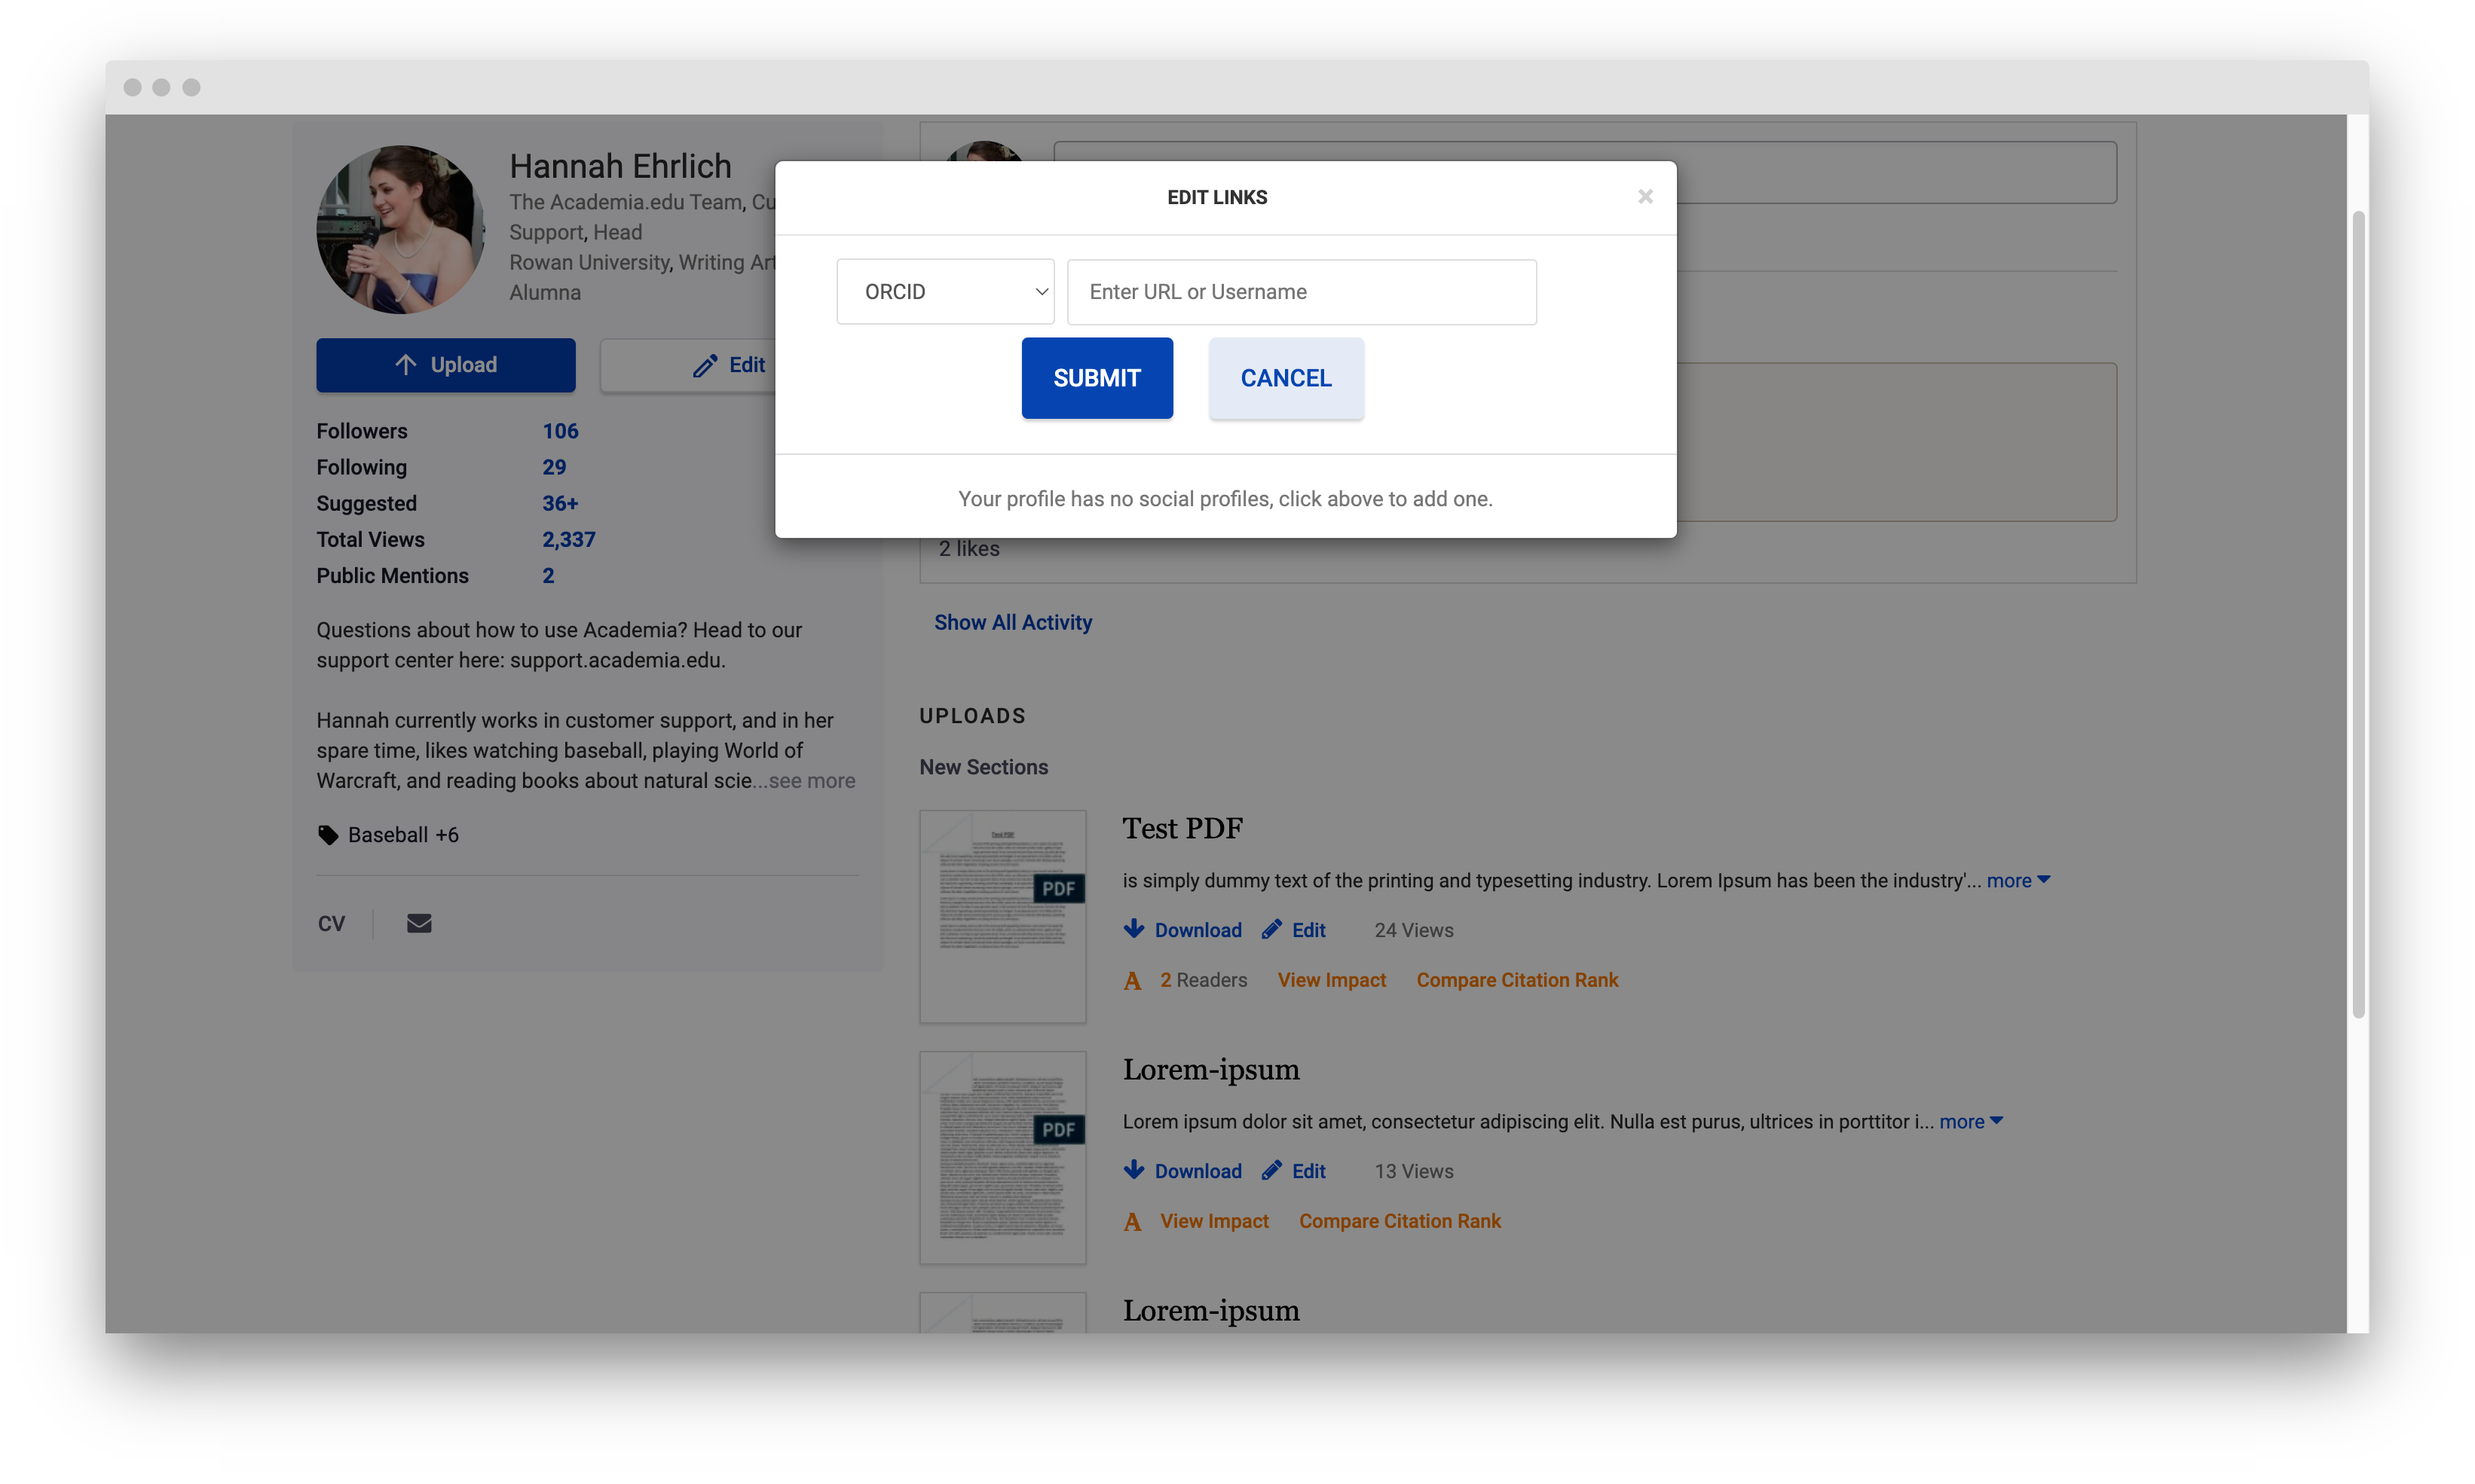Click in the Enter URL or Username field
The image size is (2475, 1484).
[x=1301, y=291]
